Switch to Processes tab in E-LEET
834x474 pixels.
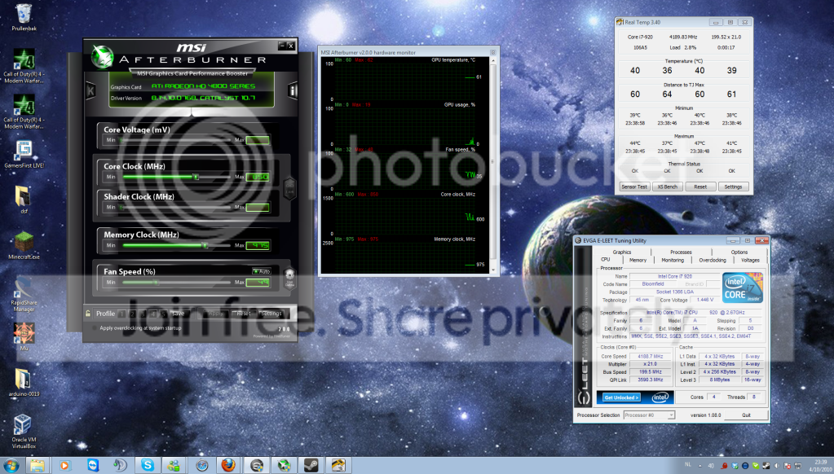click(681, 252)
